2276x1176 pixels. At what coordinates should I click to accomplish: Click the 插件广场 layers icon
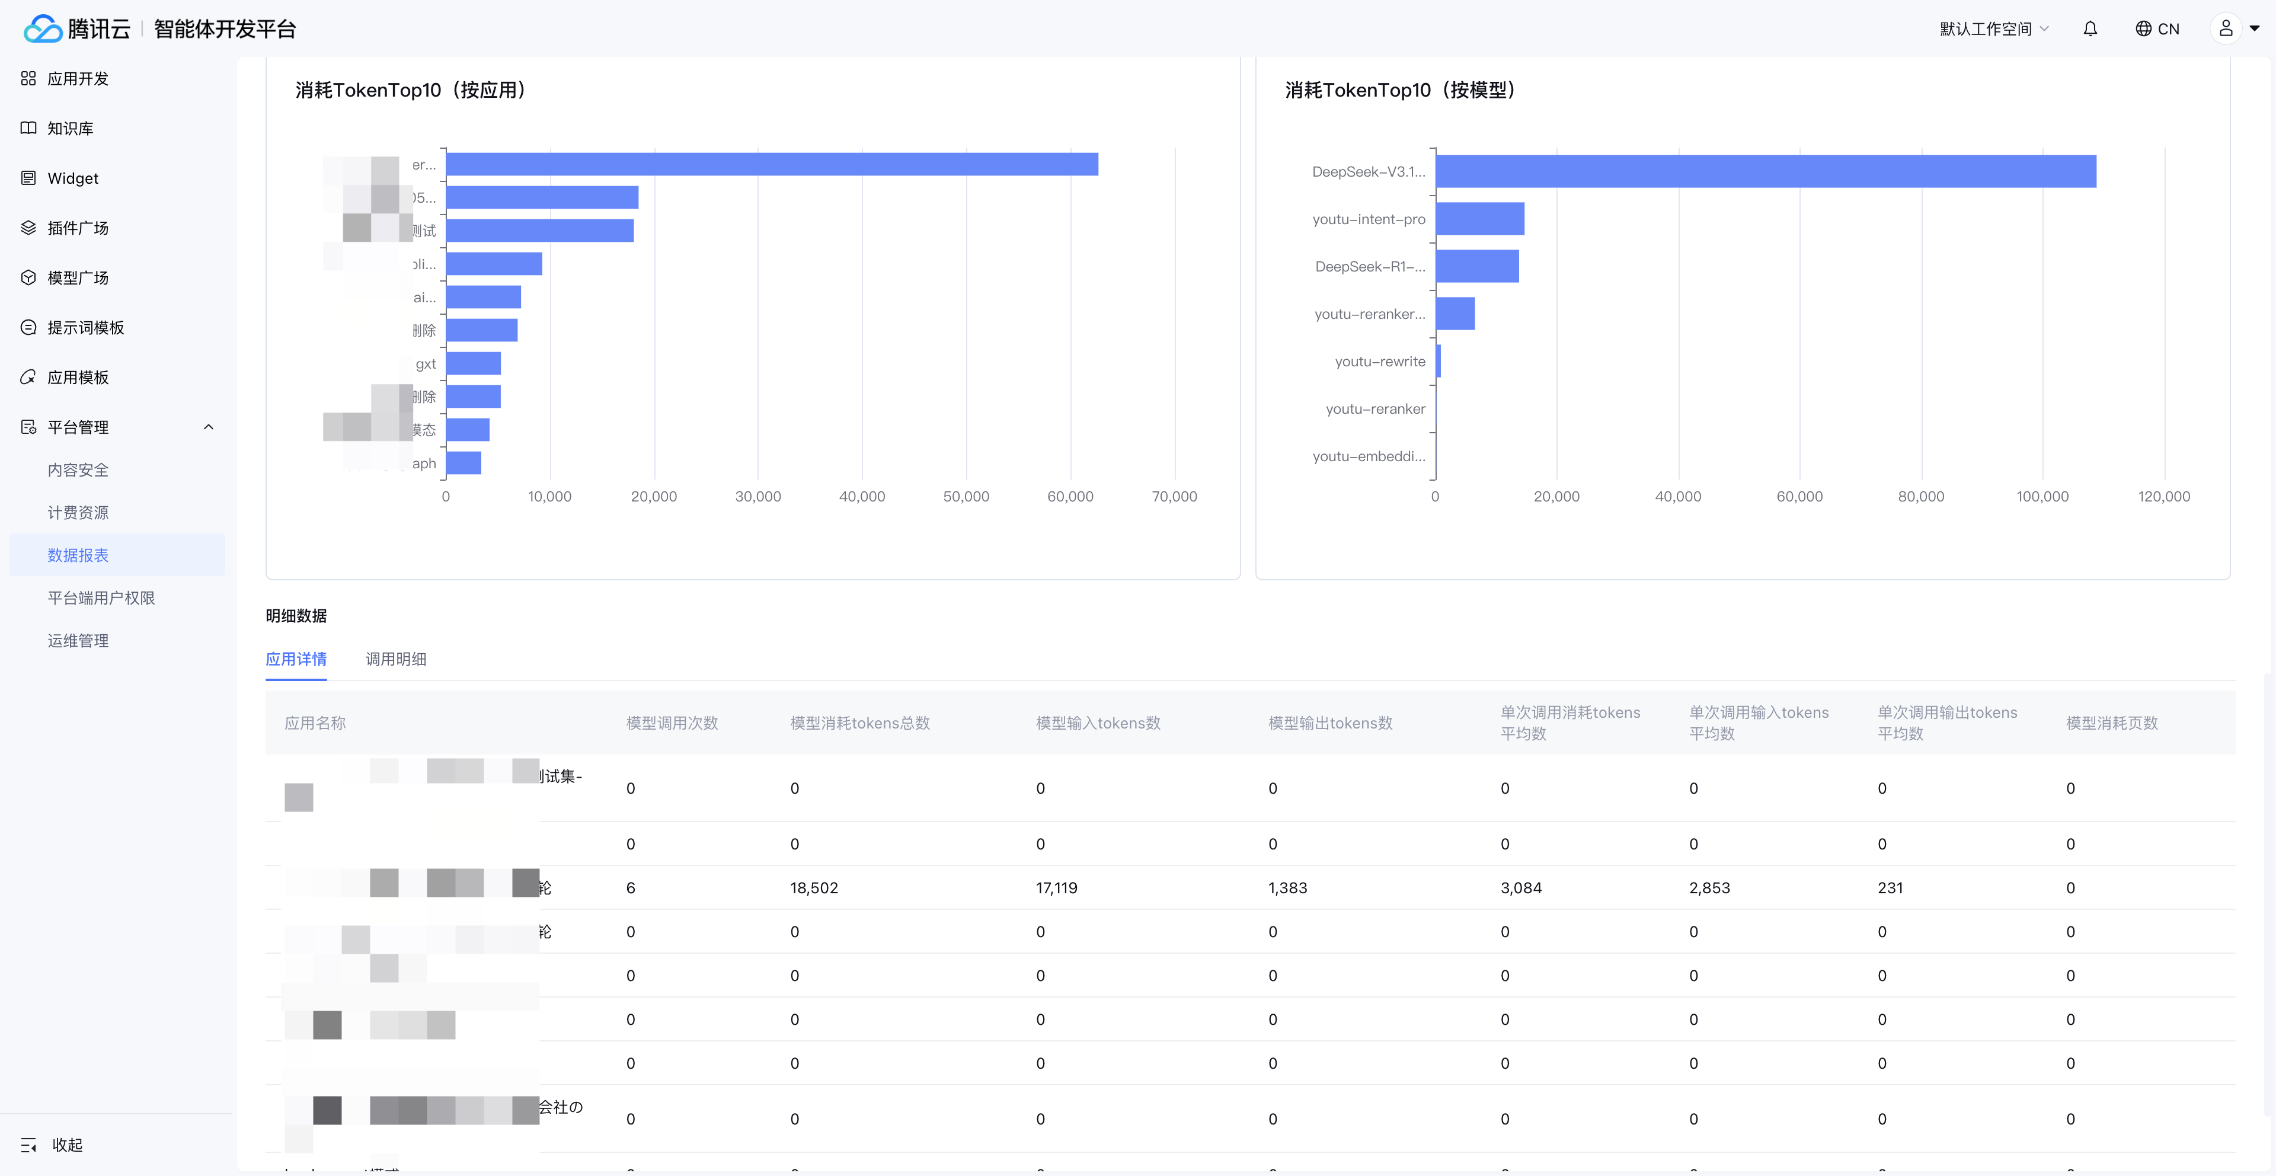coord(28,228)
